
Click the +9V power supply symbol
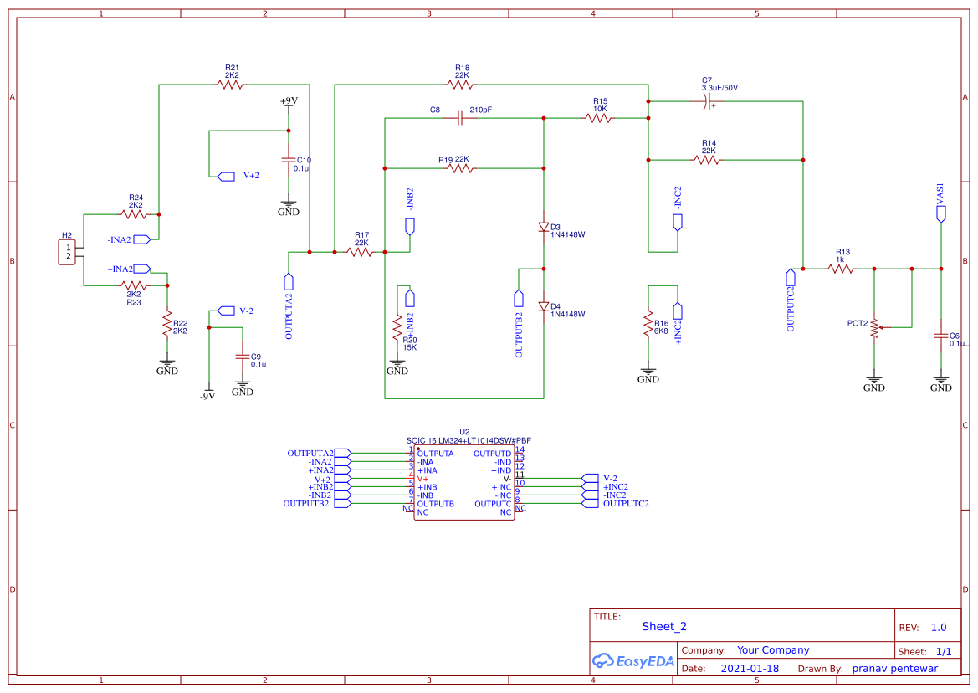289,102
